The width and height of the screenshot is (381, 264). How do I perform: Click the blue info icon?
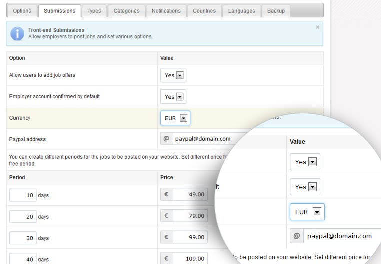pyautogui.click(x=17, y=33)
